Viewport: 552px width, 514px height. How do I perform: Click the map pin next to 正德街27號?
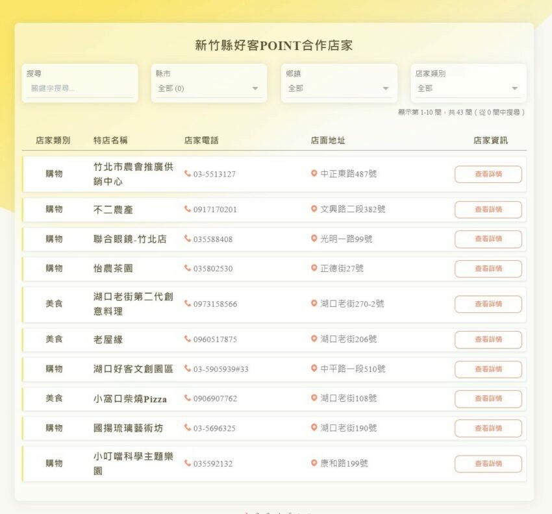point(314,268)
